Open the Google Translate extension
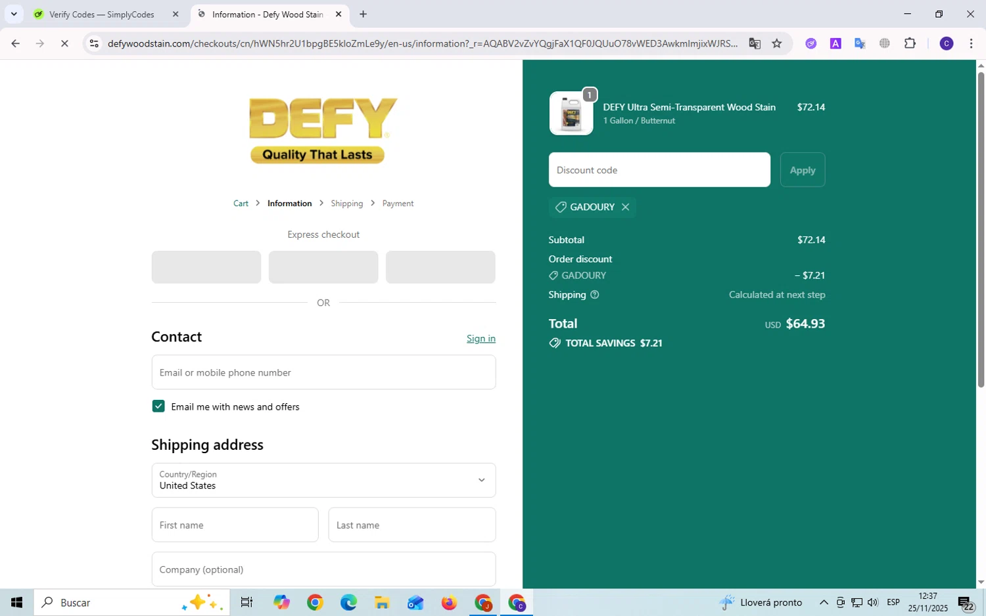This screenshot has width=986, height=616. 860,43
